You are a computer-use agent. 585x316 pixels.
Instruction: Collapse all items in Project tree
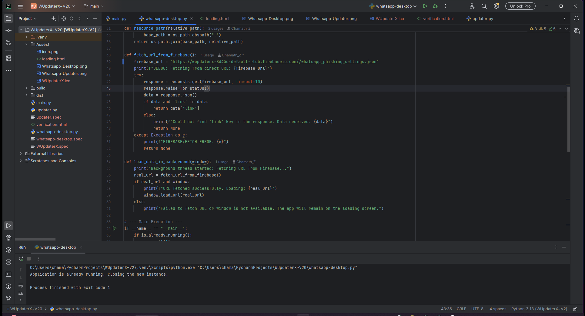(79, 18)
